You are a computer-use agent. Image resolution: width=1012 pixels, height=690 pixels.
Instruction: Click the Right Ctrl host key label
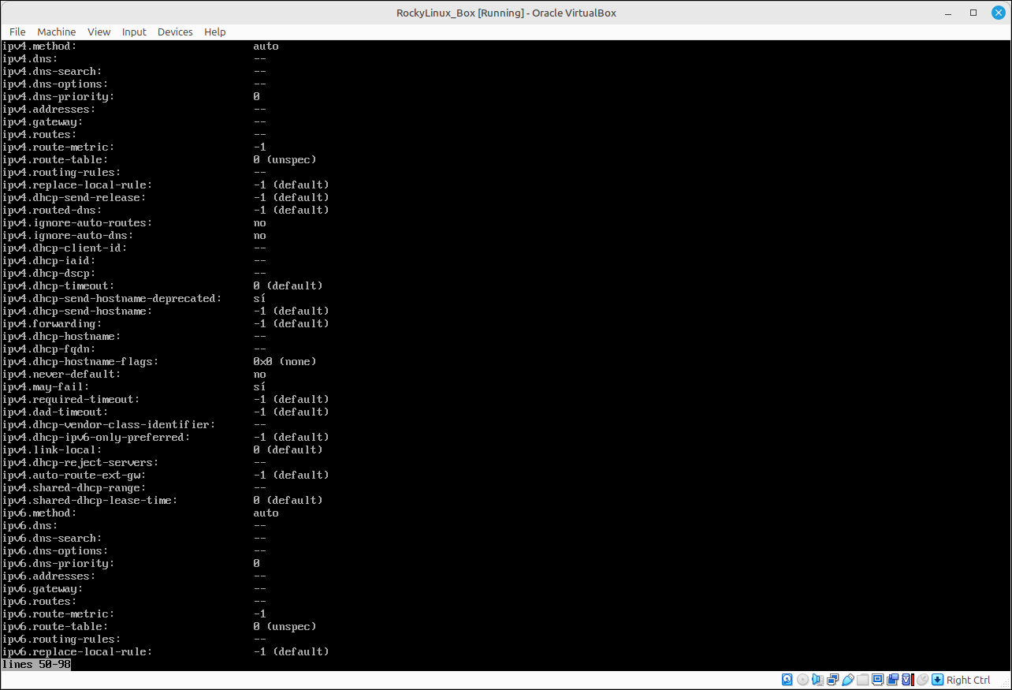[x=969, y=680]
